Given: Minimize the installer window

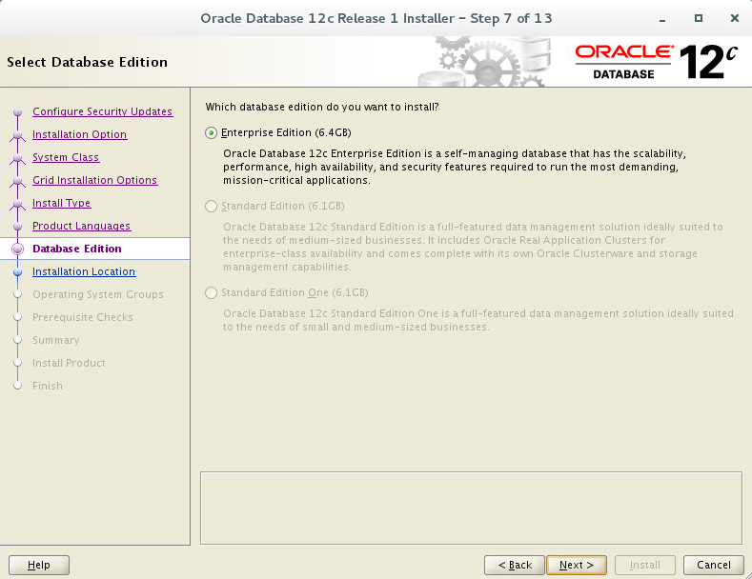Looking at the screenshot, I should coord(662,19).
